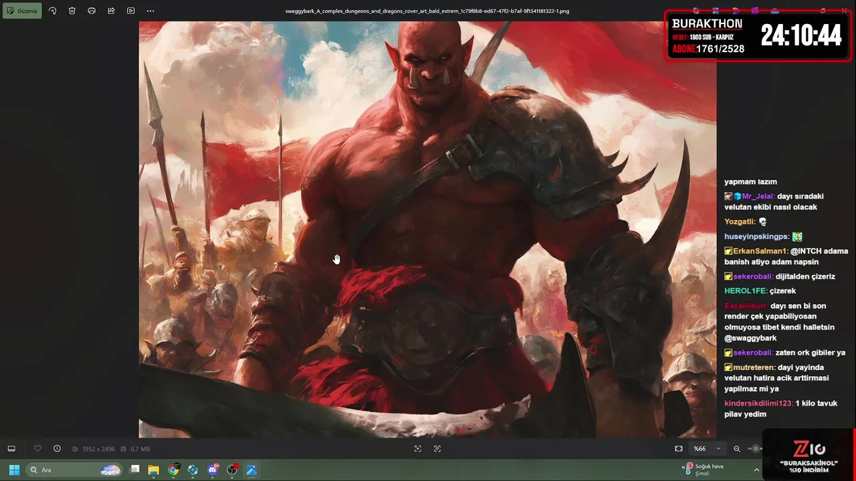856x481 pixels.
Task: Open the %66 zoom level dropdown
Action: (x=707, y=449)
